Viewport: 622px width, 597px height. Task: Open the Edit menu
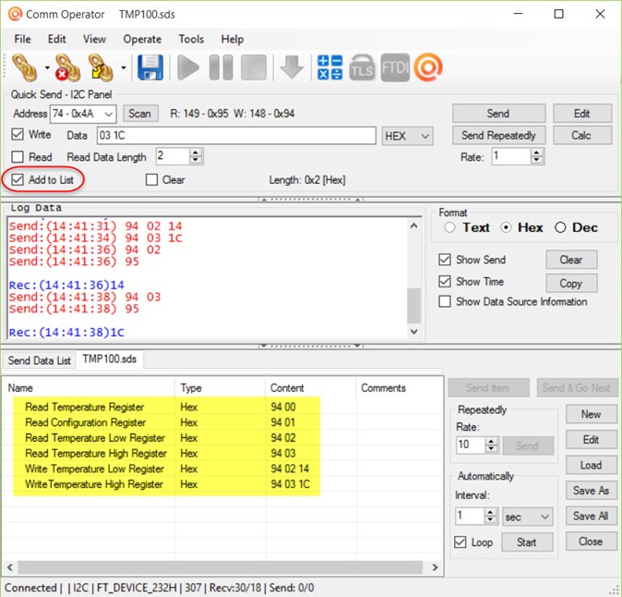pyautogui.click(x=56, y=39)
